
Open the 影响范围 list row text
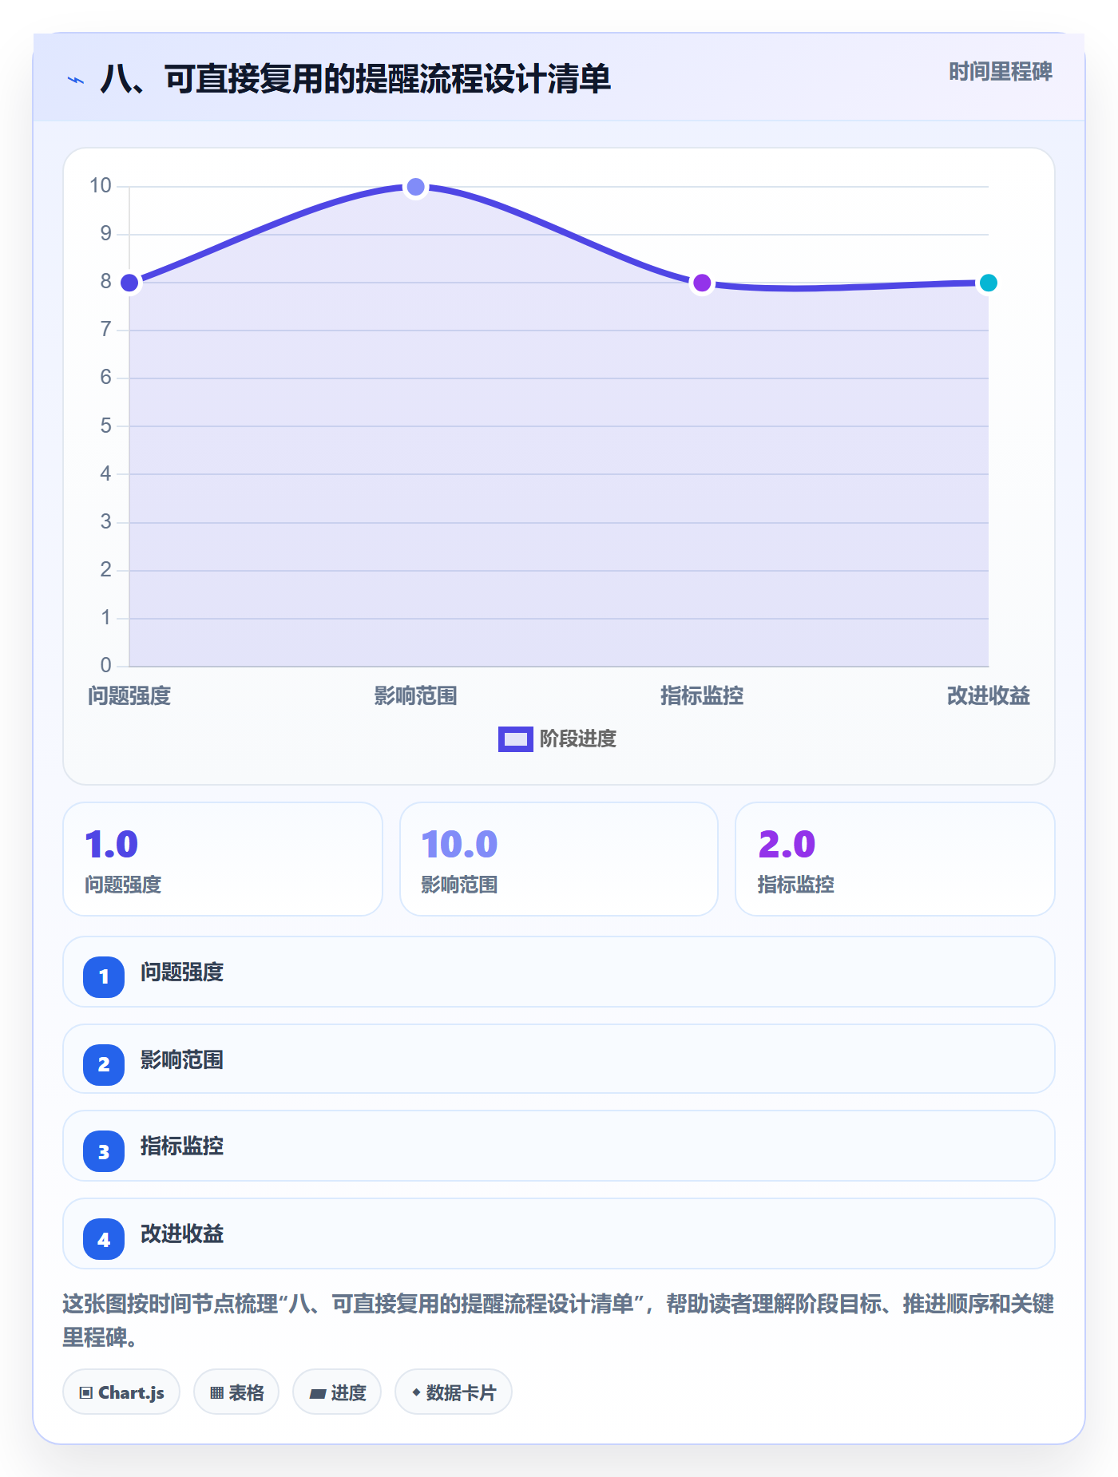pyautogui.click(x=182, y=1060)
